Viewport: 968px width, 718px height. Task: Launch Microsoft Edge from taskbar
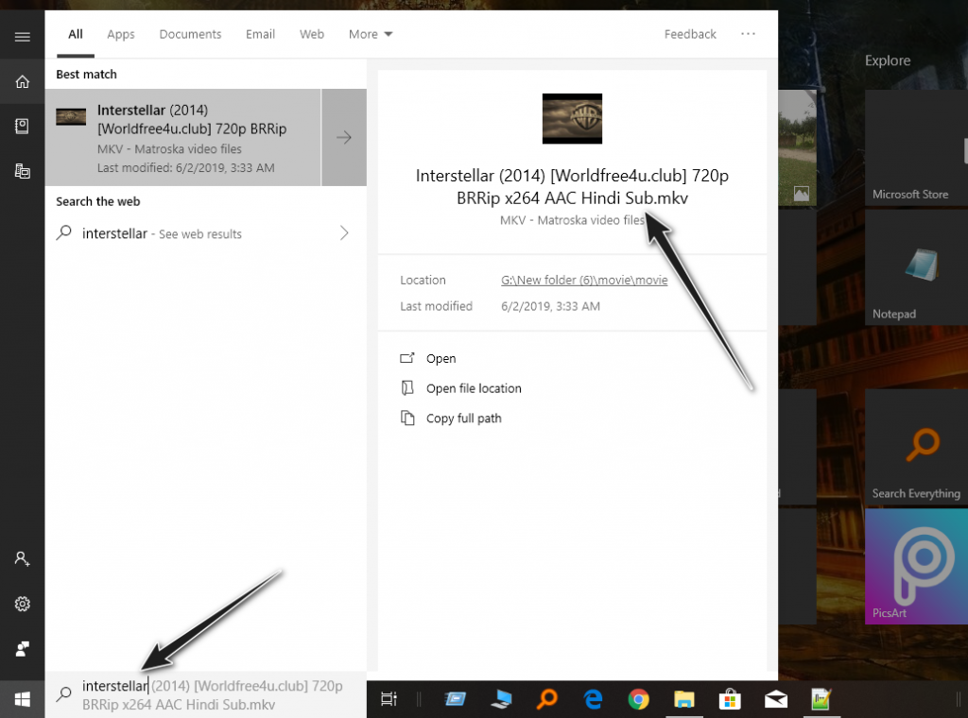coord(593,699)
